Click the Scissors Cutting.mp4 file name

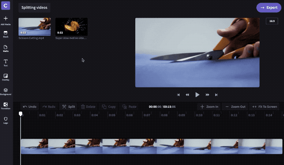(x=31, y=38)
